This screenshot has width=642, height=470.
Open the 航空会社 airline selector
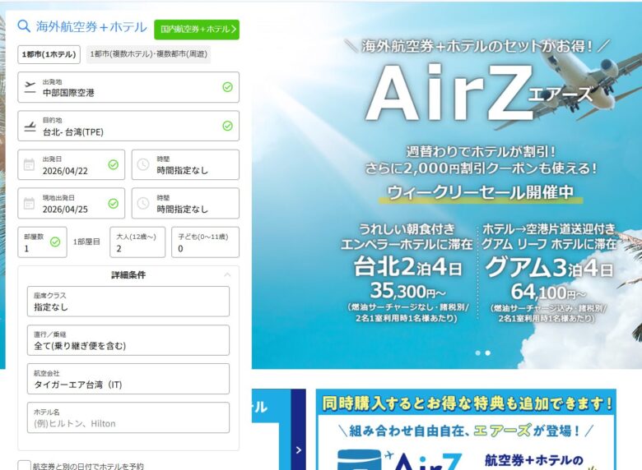(128, 379)
